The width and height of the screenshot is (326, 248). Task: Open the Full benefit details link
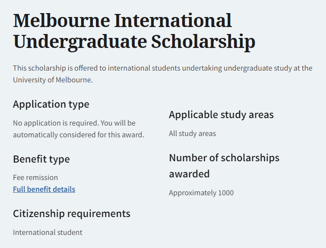click(44, 189)
